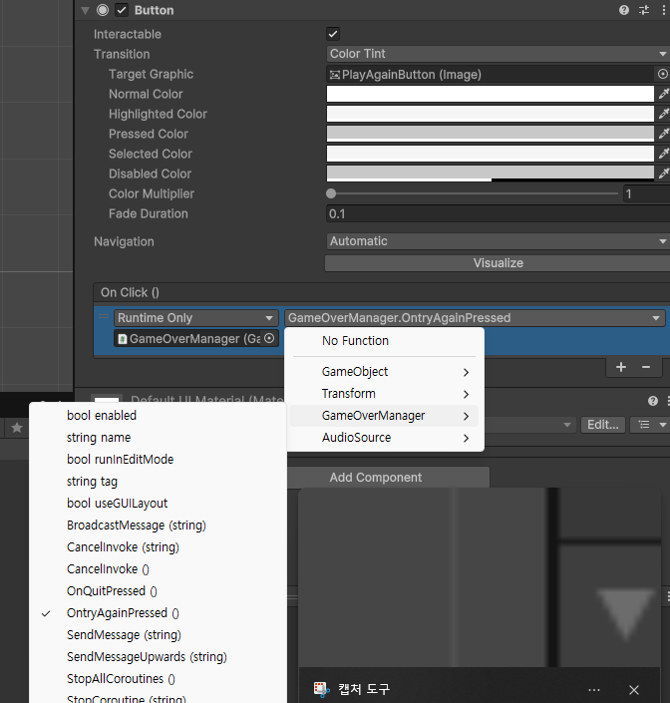This screenshot has height=703, width=670.
Task: Disable the Button component checkbox
Action: click(x=122, y=10)
